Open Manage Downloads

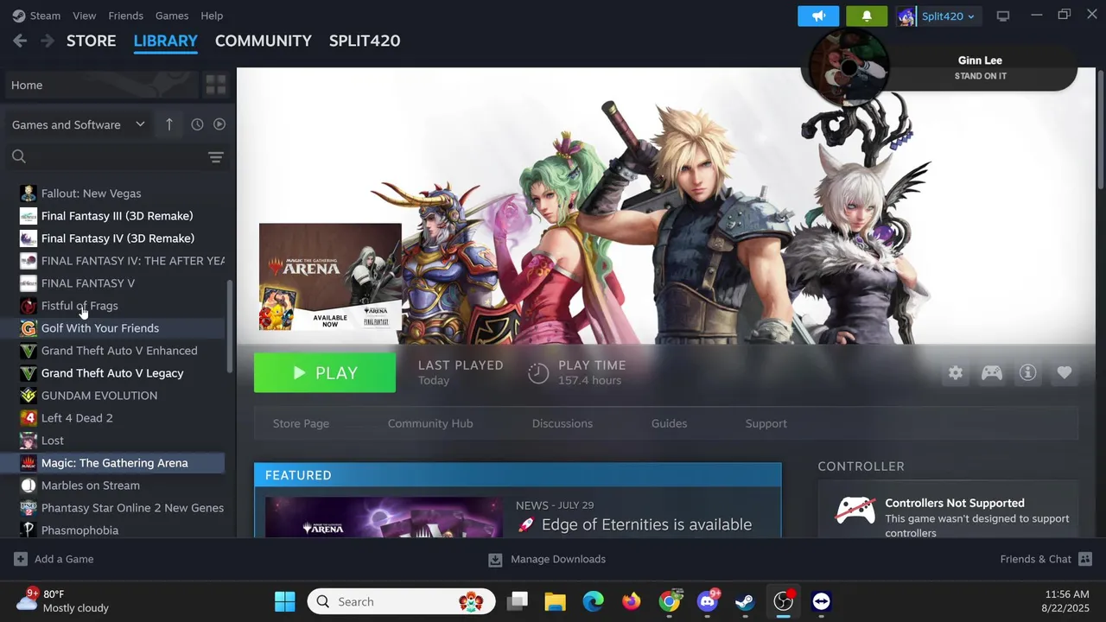pos(547,559)
